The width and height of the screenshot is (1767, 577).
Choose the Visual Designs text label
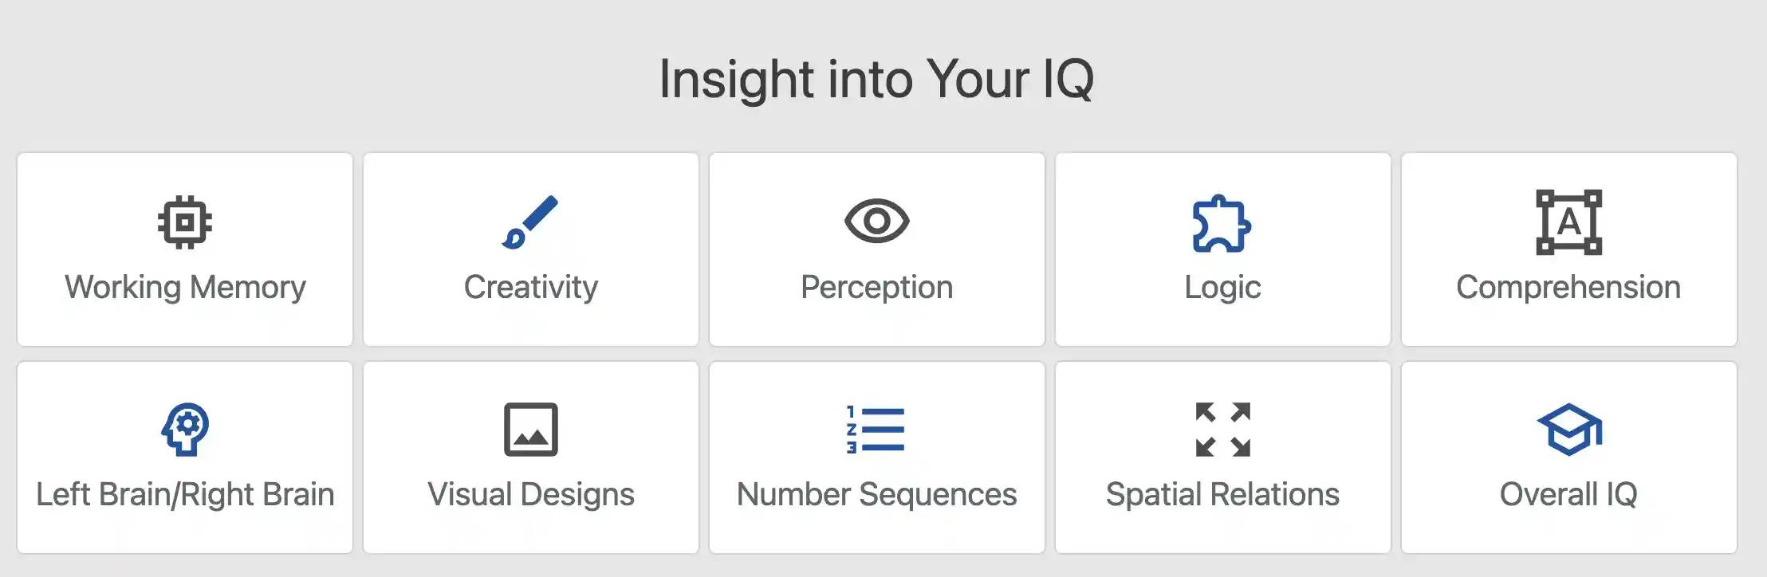tap(531, 495)
